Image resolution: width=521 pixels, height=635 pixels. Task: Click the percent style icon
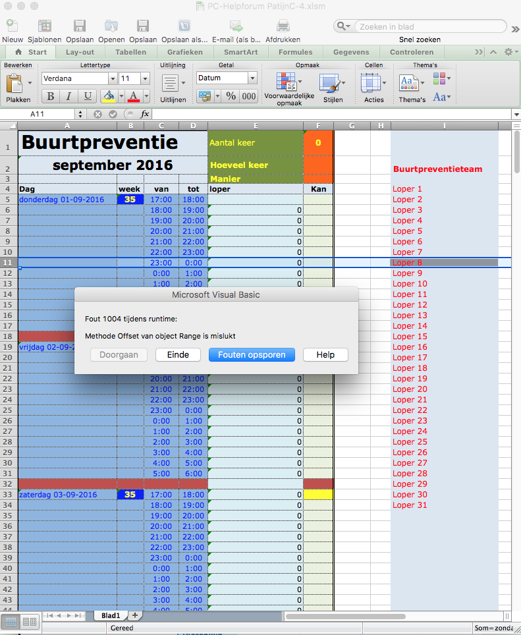pos(231,96)
